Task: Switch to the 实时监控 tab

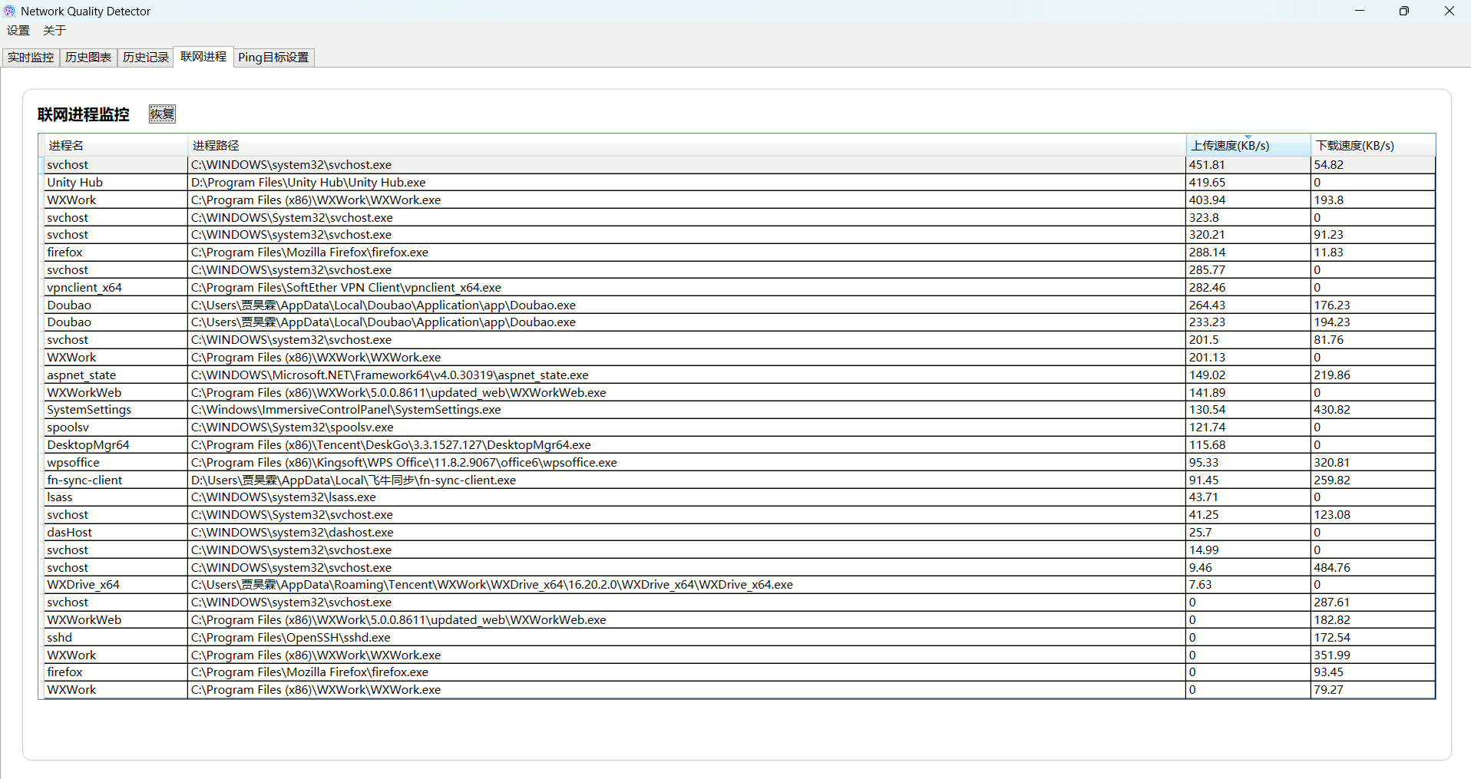Action: pos(31,58)
